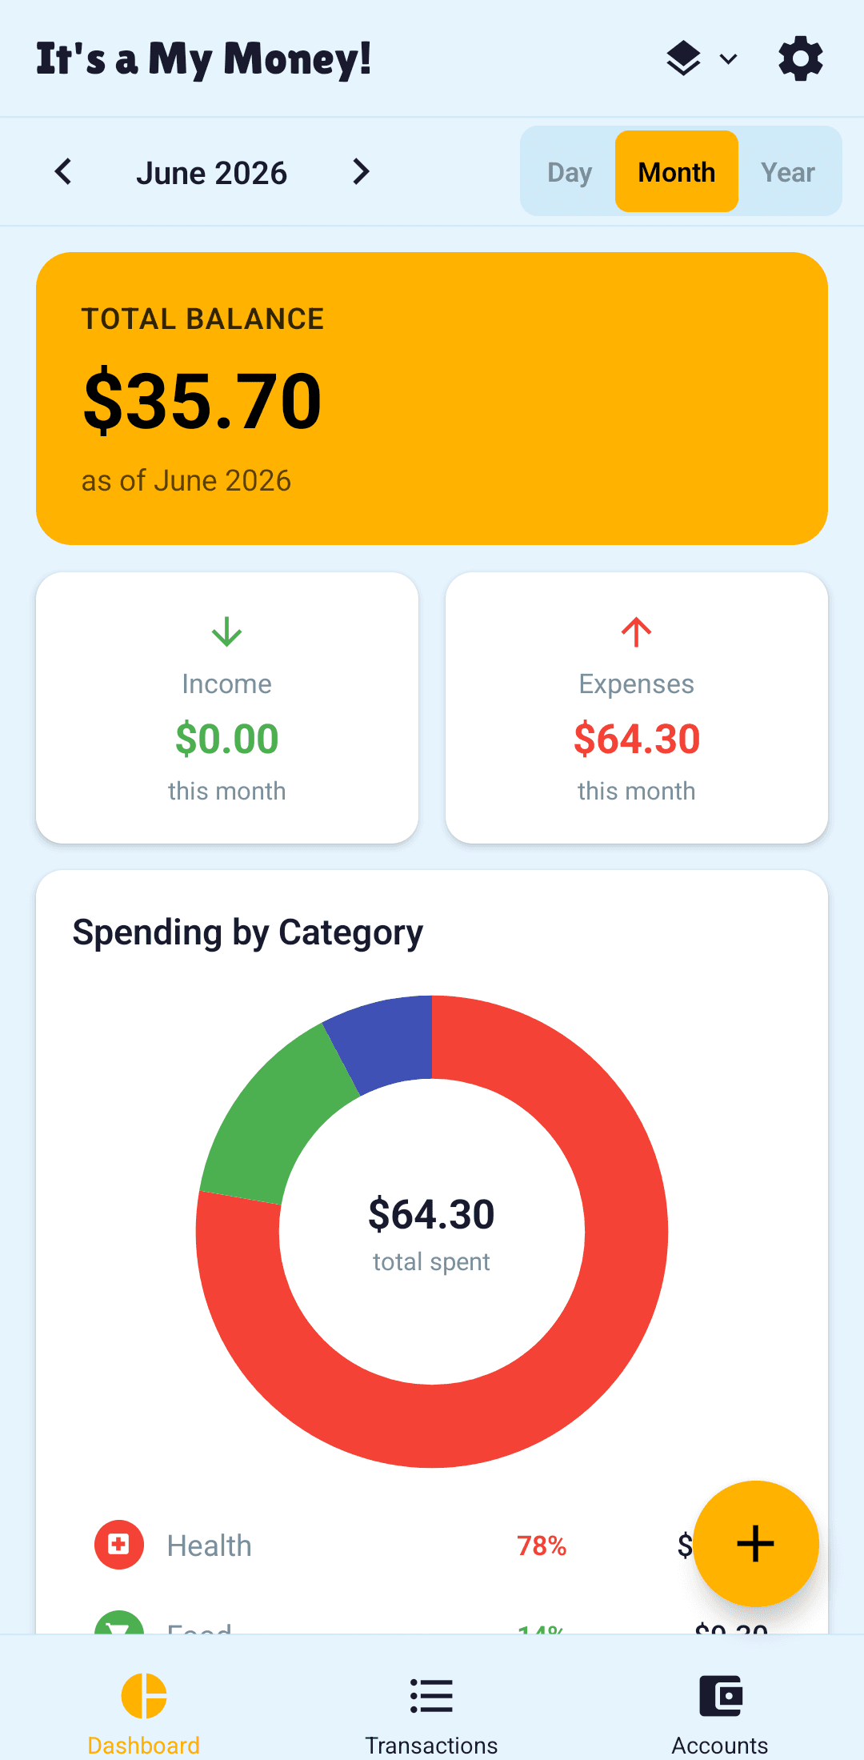Viewport: 864px width, 1760px height.
Task: Open the Total Balance card
Action: point(432,399)
